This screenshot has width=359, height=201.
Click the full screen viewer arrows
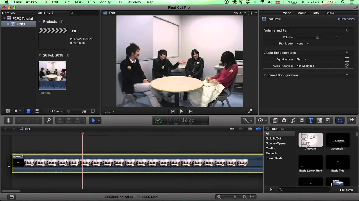pyautogui.click(x=250, y=111)
